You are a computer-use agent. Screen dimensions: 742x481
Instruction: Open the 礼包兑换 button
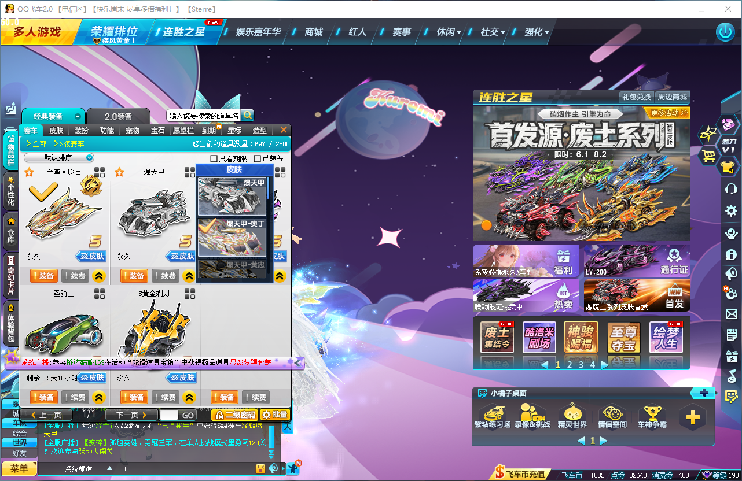[636, 97]
